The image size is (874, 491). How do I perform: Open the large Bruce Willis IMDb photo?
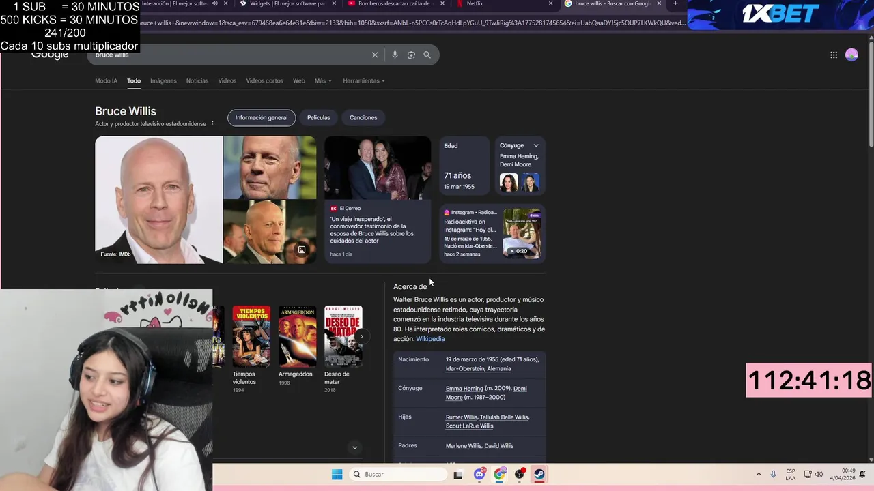click(x=158, y=200)
